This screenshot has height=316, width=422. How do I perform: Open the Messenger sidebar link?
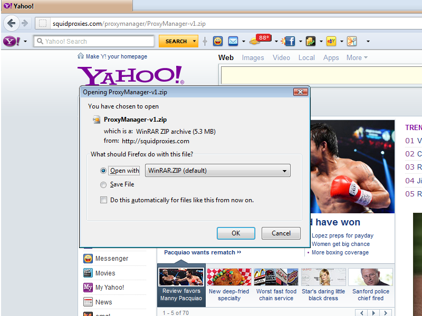112,259
